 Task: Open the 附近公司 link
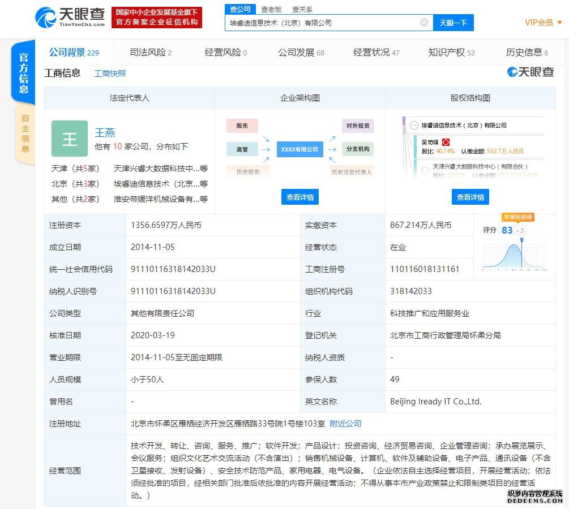[345, 424]
